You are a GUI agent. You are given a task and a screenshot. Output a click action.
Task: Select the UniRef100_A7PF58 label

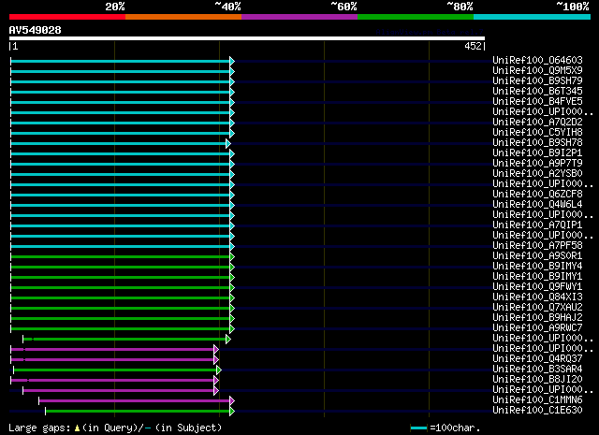coord(537,246)
